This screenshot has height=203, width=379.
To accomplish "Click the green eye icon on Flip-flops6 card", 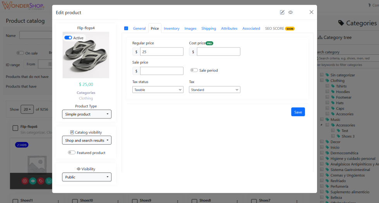I will (33, 181).
